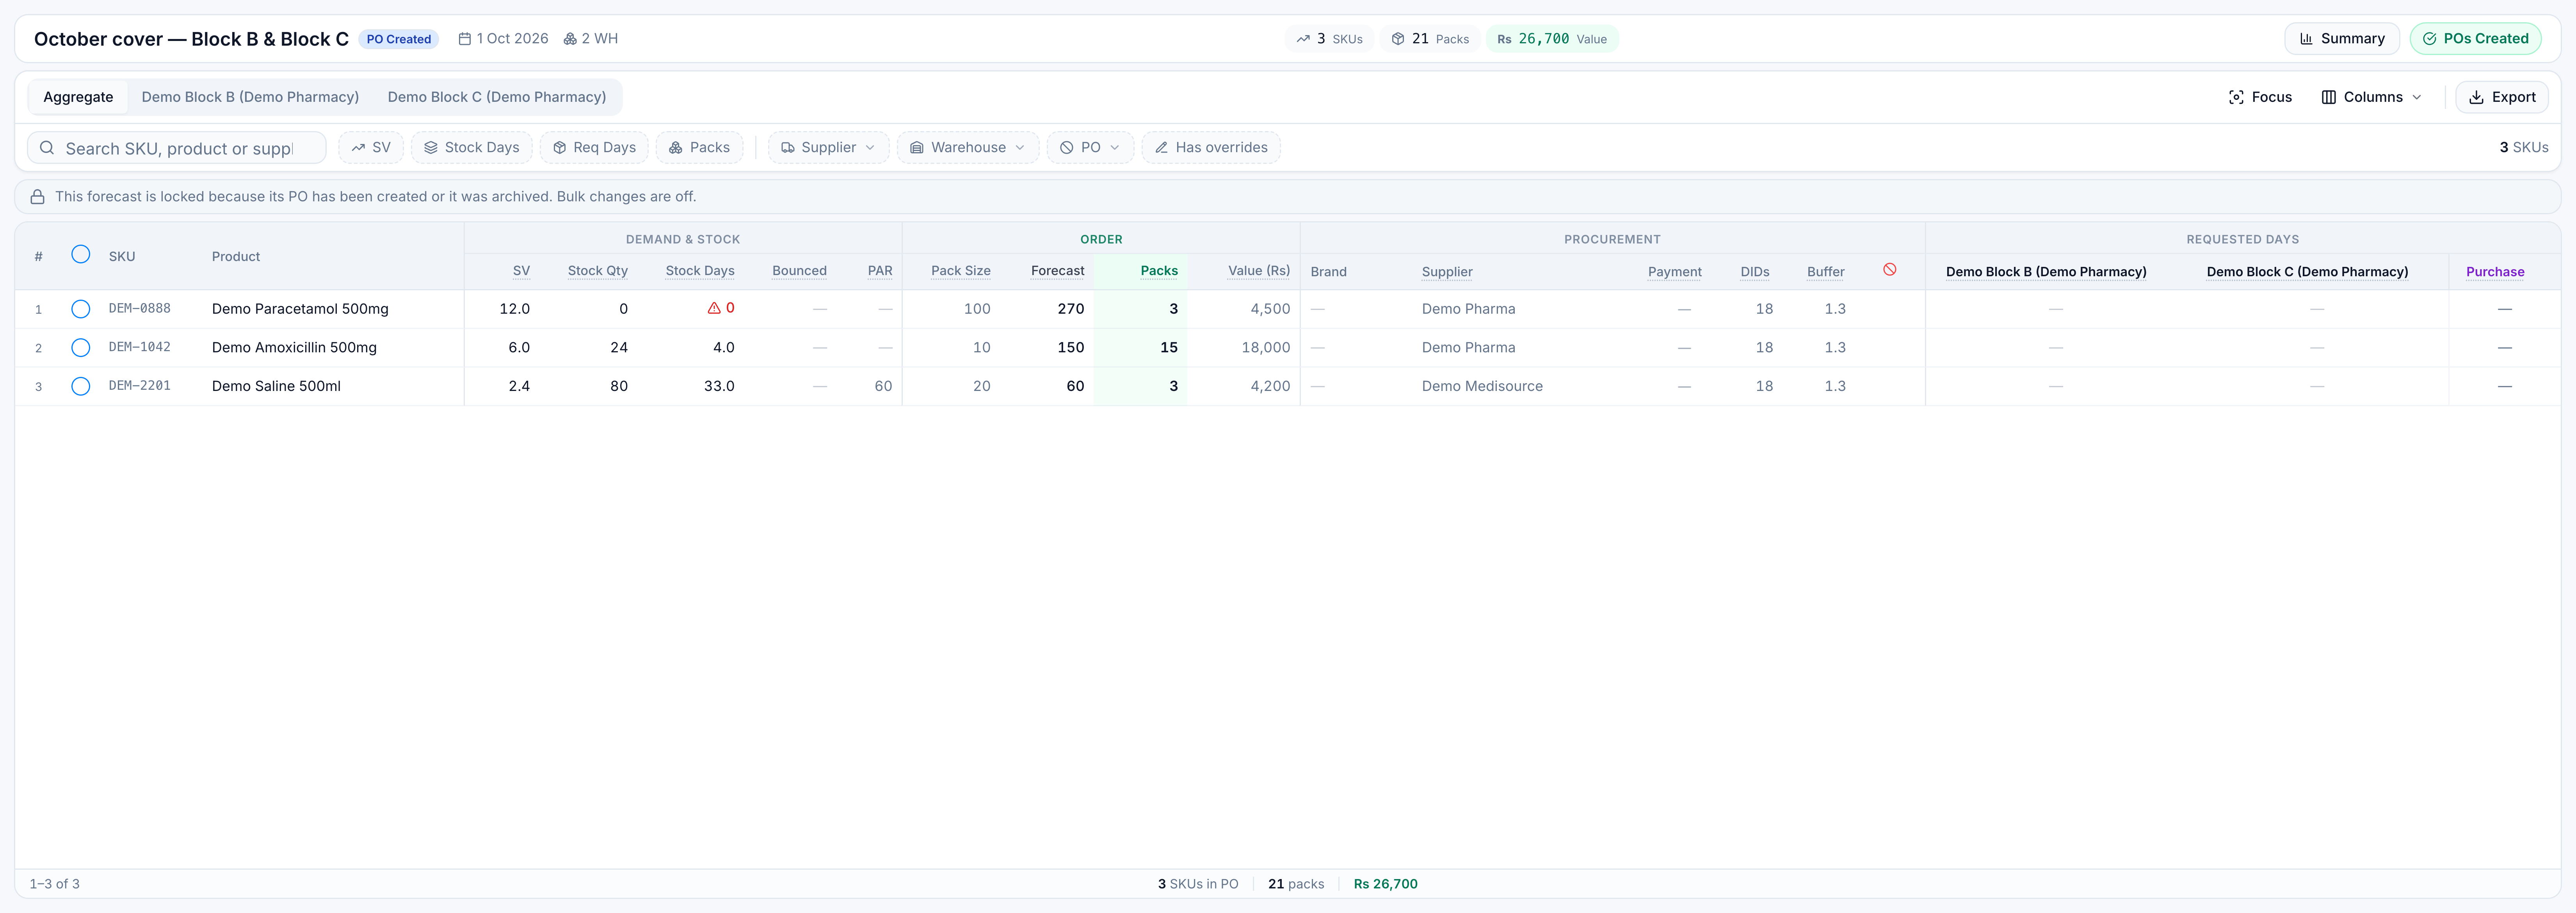Screen dimensions: 2576x913
Task: Toggle the Stock Days filter chip
Action: [x=471, y=148]
